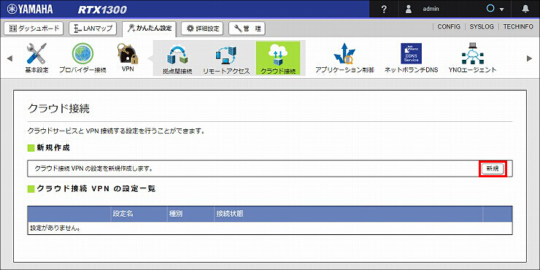Expand the dropdown arrow beside status circle

(x=502, y=9)
